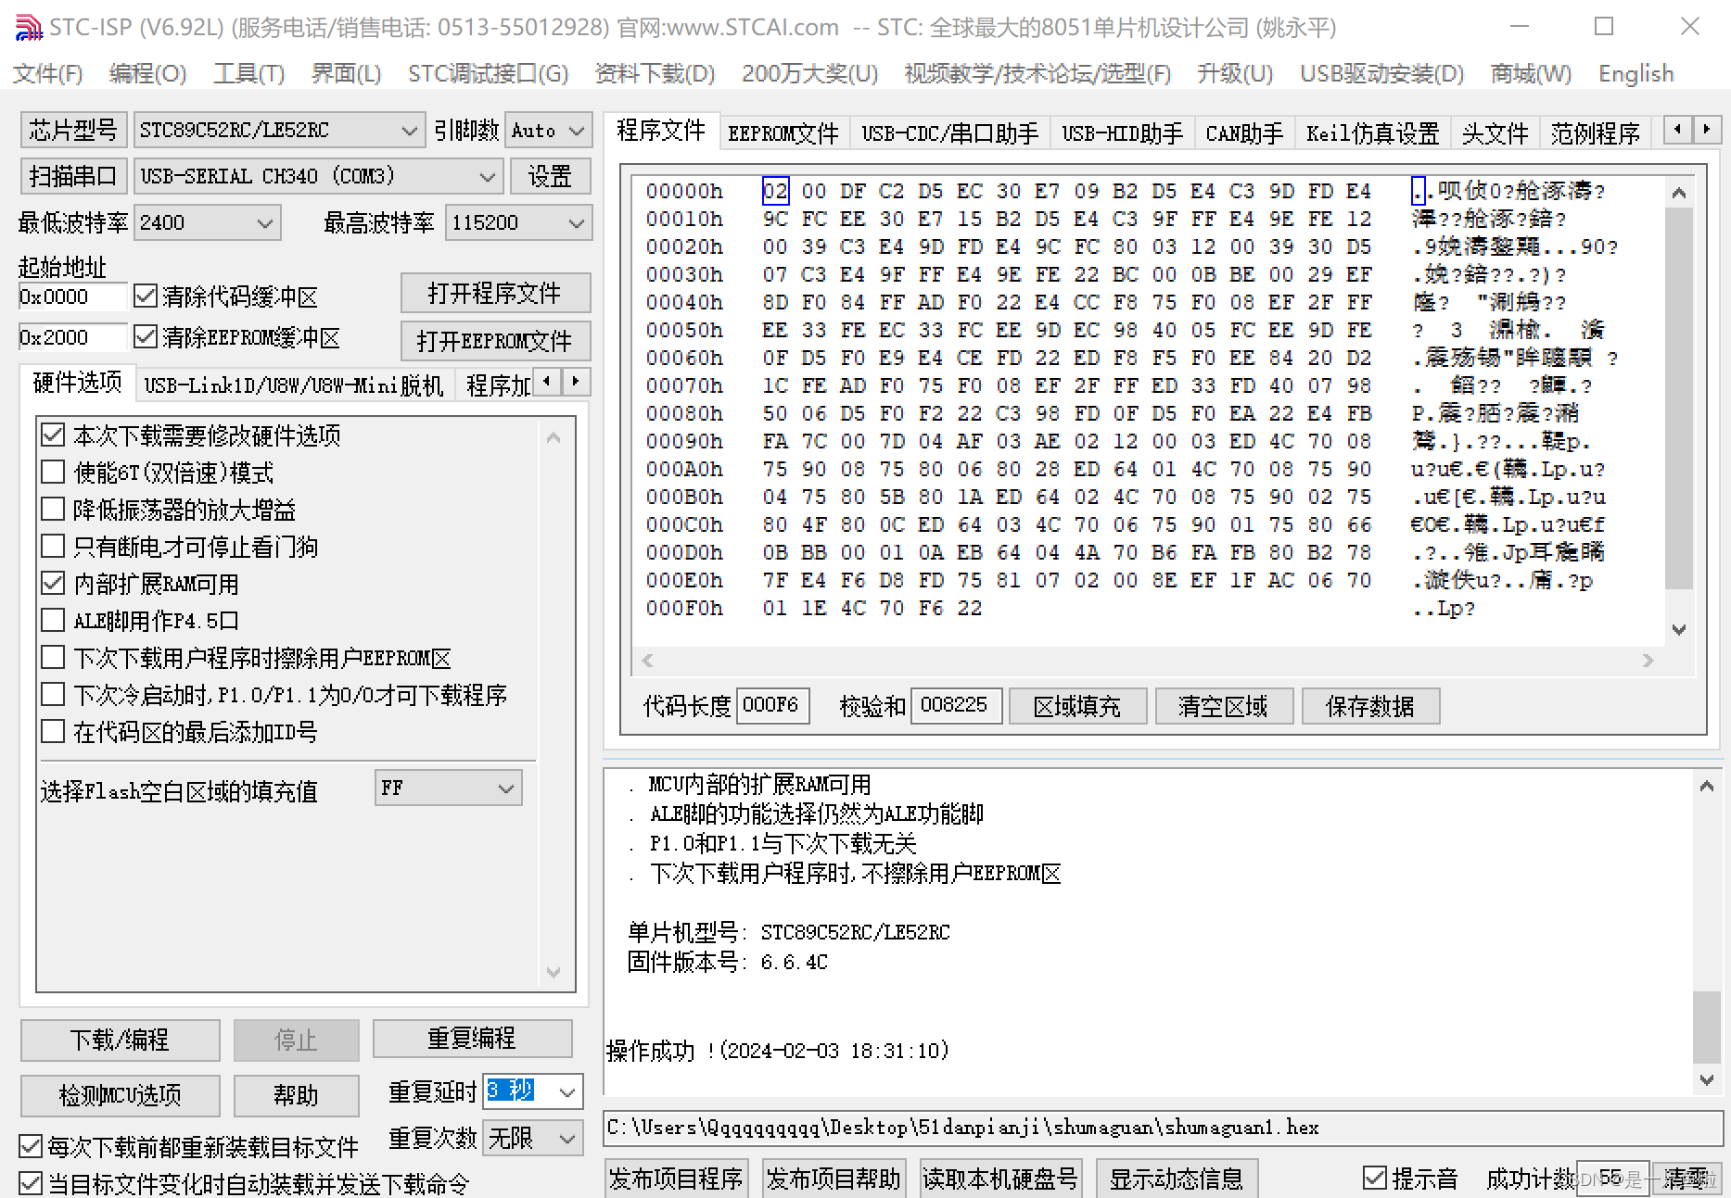1731x1198 pixels.
Task: Open the 范例程序 tab
Action: coord(1595,133)
